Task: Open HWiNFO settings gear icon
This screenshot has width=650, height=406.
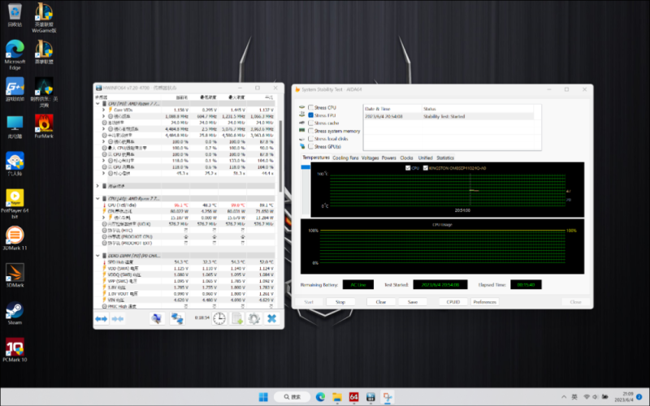Action: [x=254, y=319]
